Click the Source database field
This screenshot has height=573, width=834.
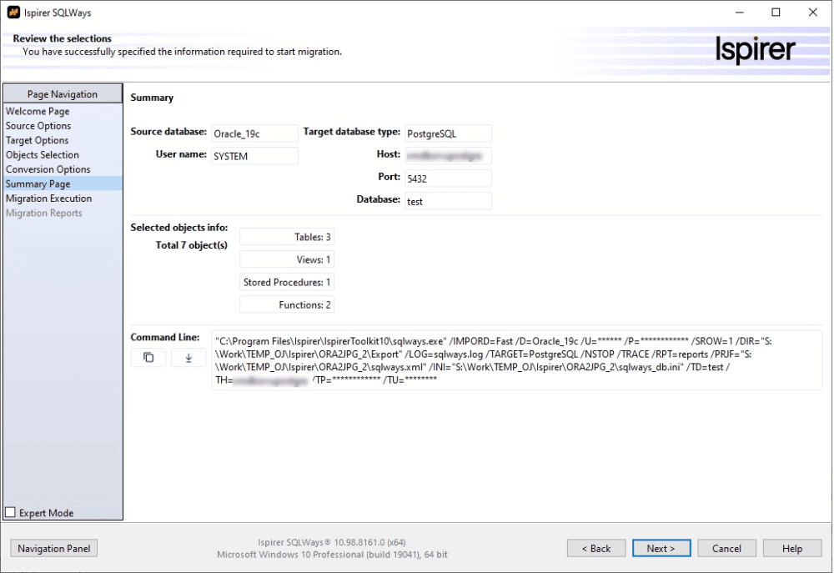point(254,133)
